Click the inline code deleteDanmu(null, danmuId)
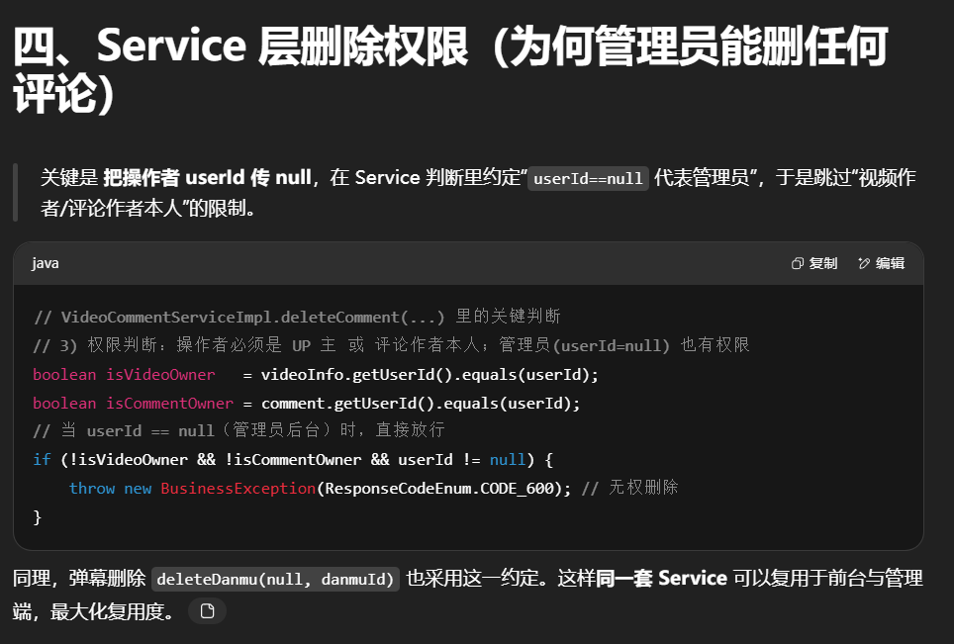The width and height of the screenshot is (954, 644). [276, 579]
